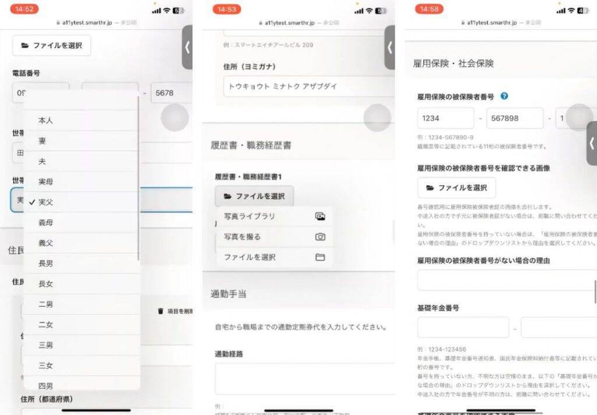Tap the red 14:58 recording time pill
This screenshot has width=597, height=415.
click(x=429, y=9)
